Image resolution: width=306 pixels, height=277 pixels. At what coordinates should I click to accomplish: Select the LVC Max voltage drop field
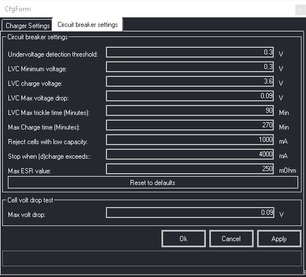coord(190,96)
